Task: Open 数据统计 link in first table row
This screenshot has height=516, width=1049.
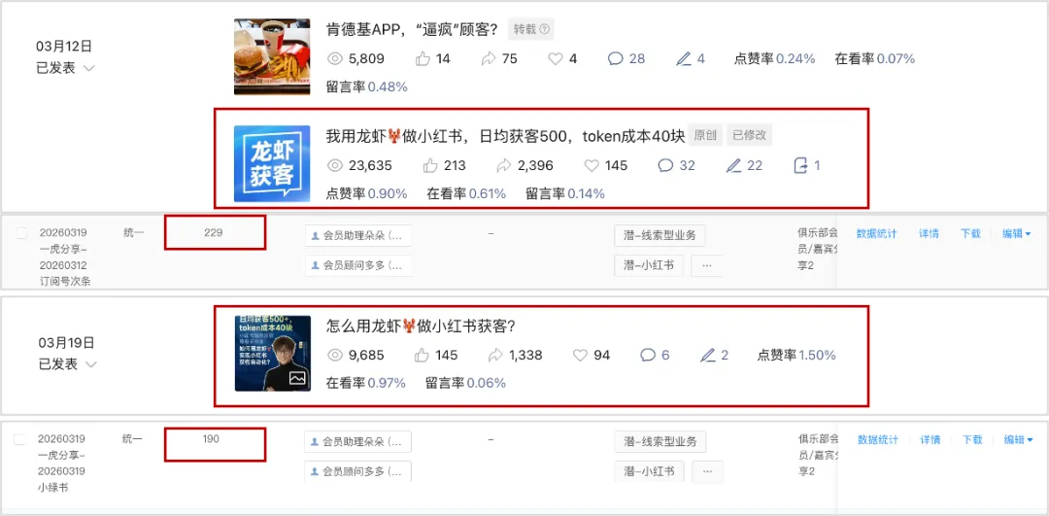Action: point(876,233)
